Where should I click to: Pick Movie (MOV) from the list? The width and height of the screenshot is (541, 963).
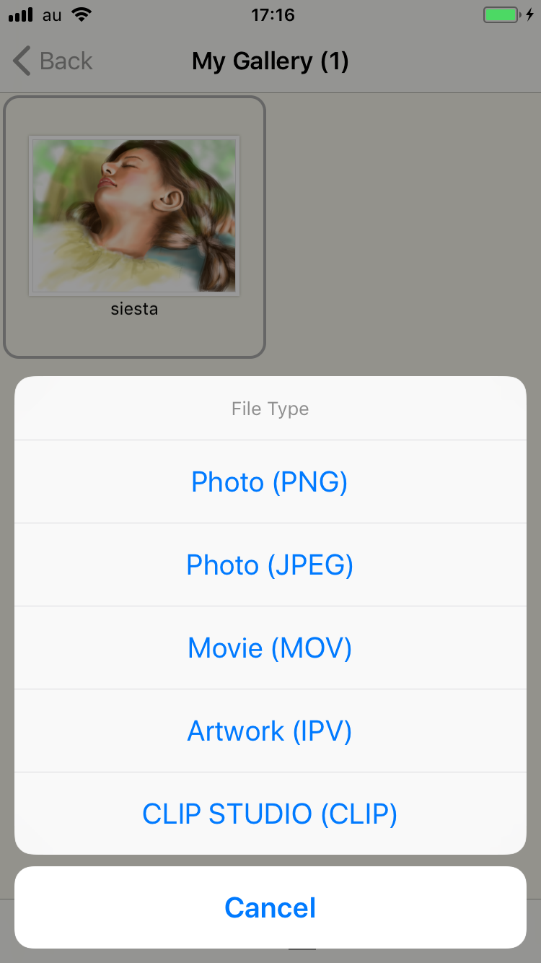pos(270,648)
